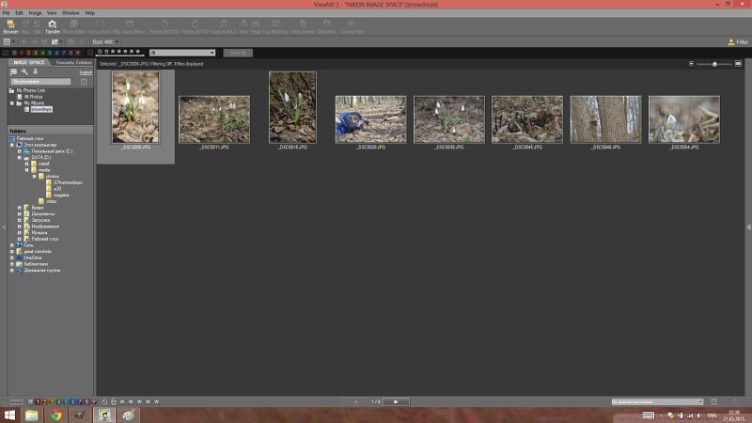Rotate image 90° CCW
The height and width of the screenshot is (423, 752).
click(x=164, y=27)
